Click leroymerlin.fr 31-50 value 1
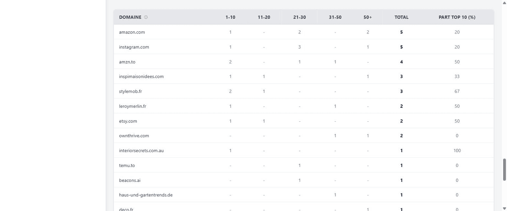Screen dimensions: 507x211 coord(335,106)
